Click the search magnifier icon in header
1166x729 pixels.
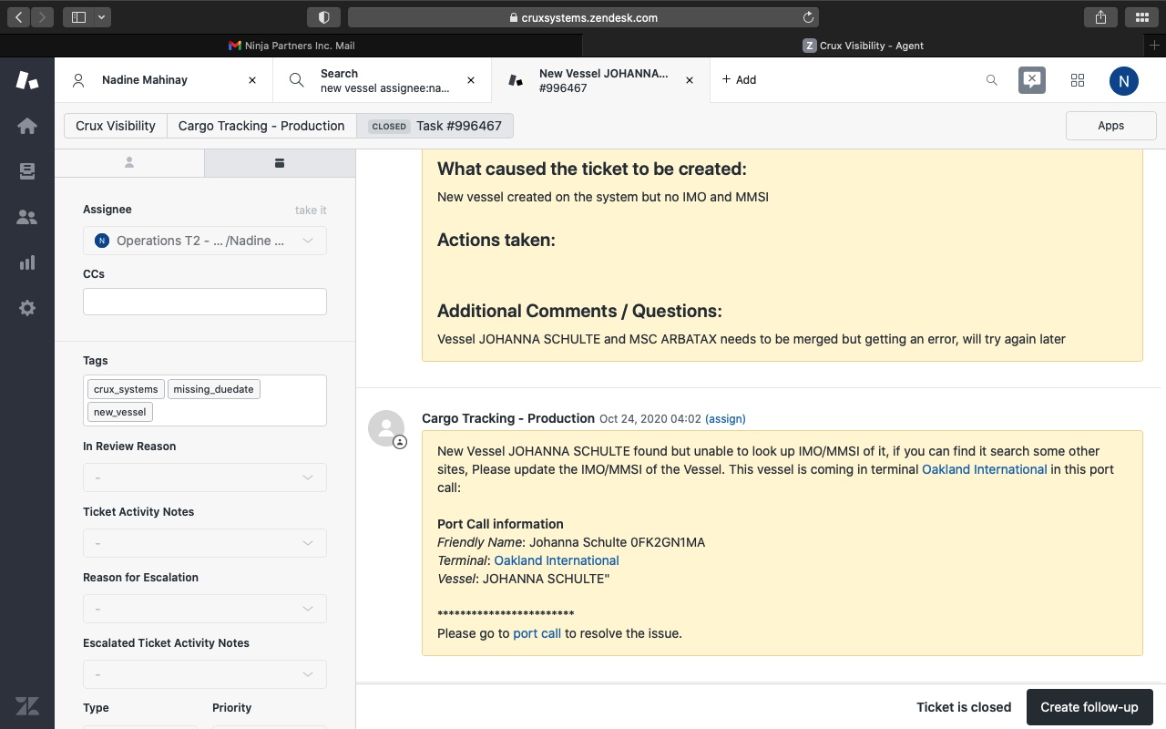(x=992, y=80)
